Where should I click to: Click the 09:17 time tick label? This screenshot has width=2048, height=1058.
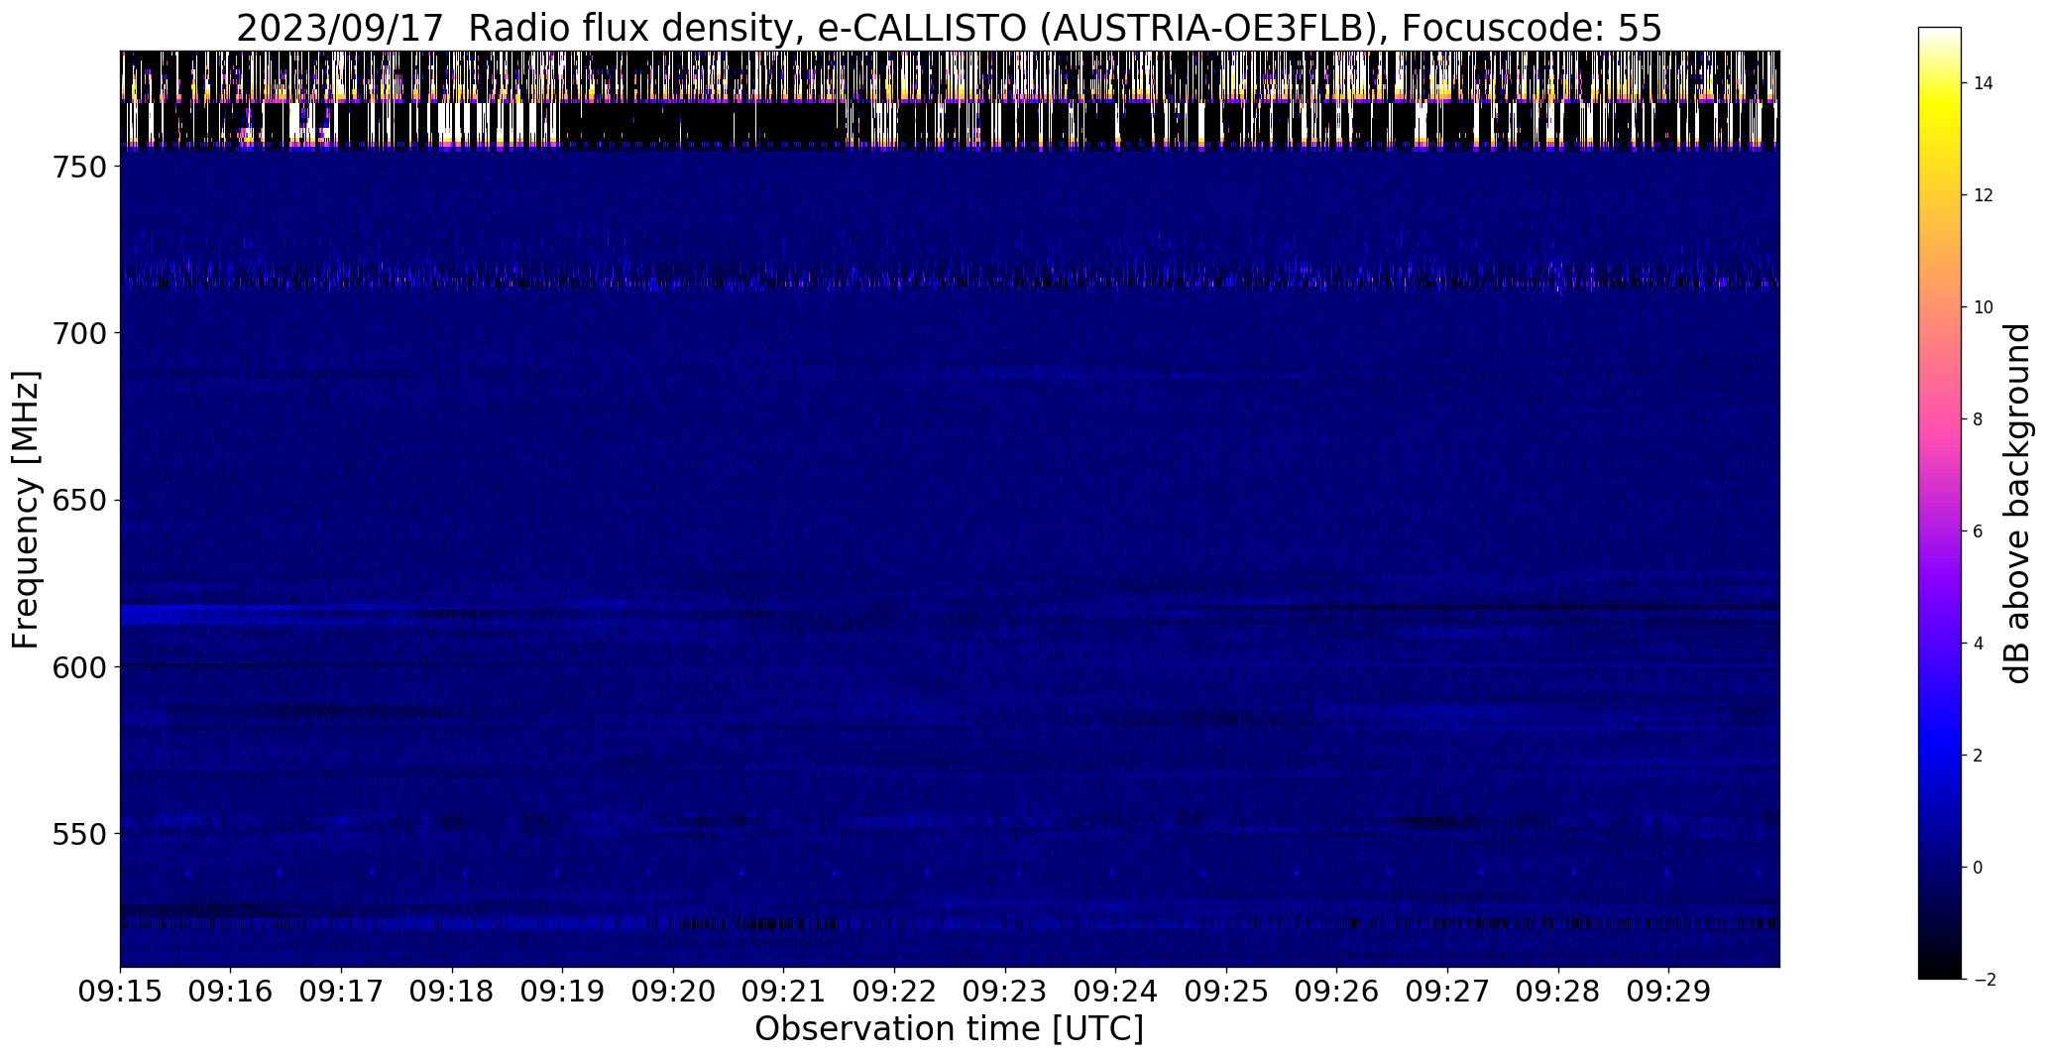(x=341, y=993)
